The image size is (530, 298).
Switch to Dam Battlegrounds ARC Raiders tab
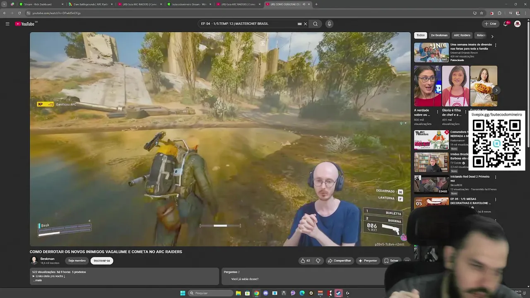click(90, 4)
